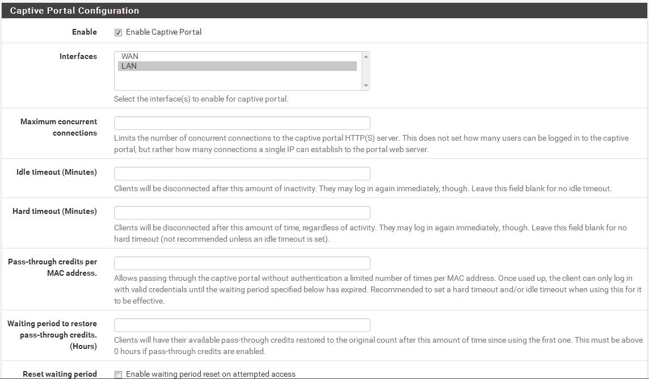Click the Interfaces list scroll down arrow
The height and width of the screenshot is (379, 649).
point(366,86)
